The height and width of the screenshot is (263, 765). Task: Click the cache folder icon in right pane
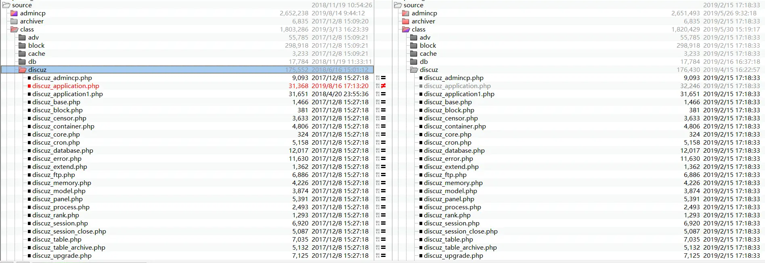414,54
